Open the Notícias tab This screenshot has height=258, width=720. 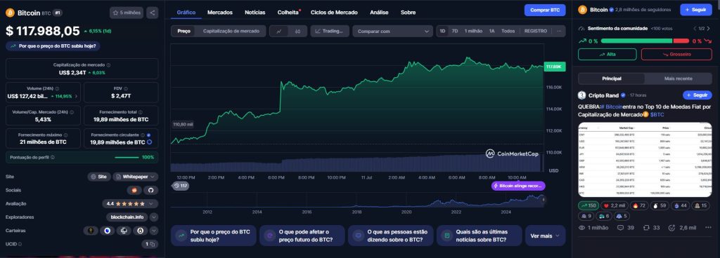tap(255, 13)
